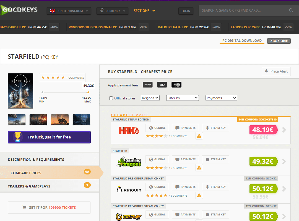The image size is (299, 221).
Task: Click trophy icon on Try luck banner
Action: click(x=18, y=137)
